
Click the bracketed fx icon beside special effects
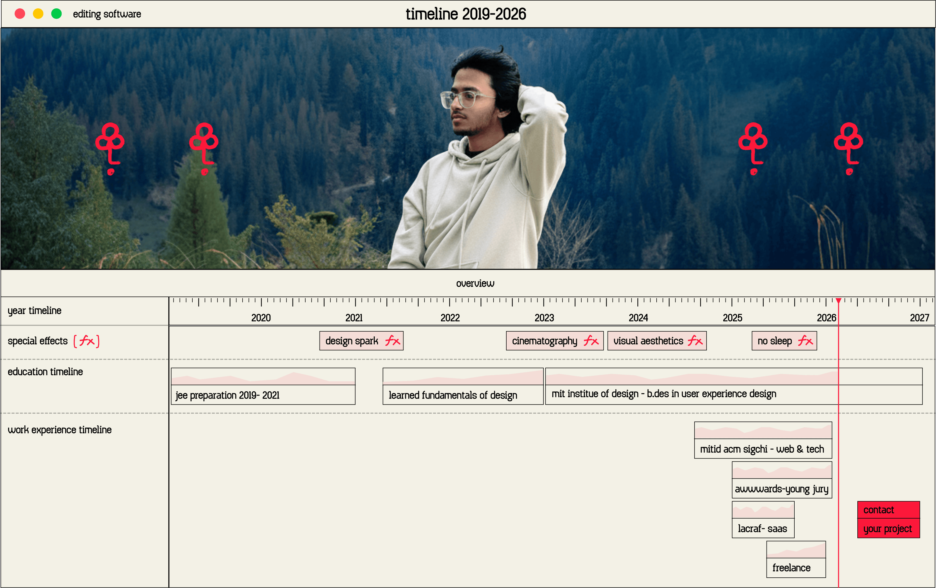click(87, 341)
